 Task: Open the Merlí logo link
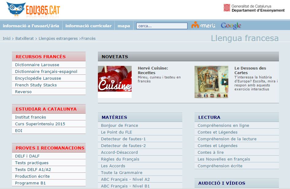(x=203, y=25)
